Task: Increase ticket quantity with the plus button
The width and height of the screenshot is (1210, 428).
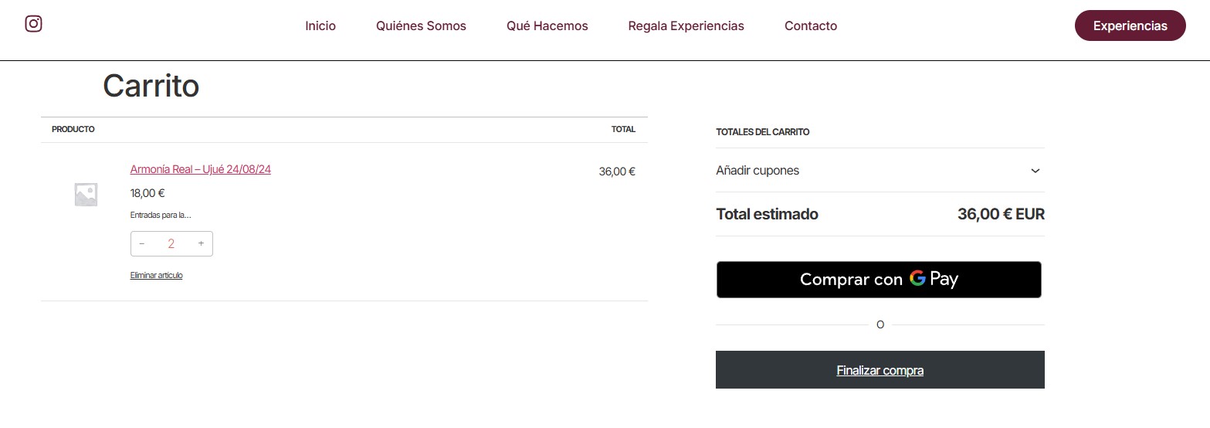Action: [x=201, y=244]
